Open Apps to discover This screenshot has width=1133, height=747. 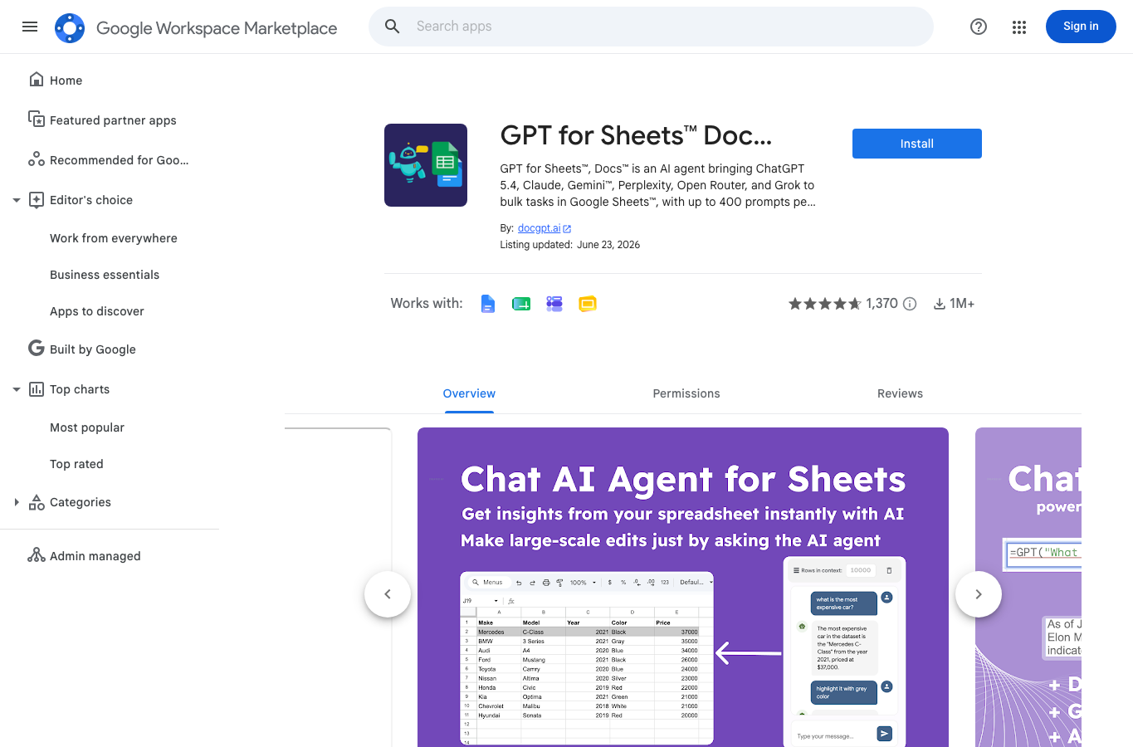pyautogui.click(x=97, y=311)
